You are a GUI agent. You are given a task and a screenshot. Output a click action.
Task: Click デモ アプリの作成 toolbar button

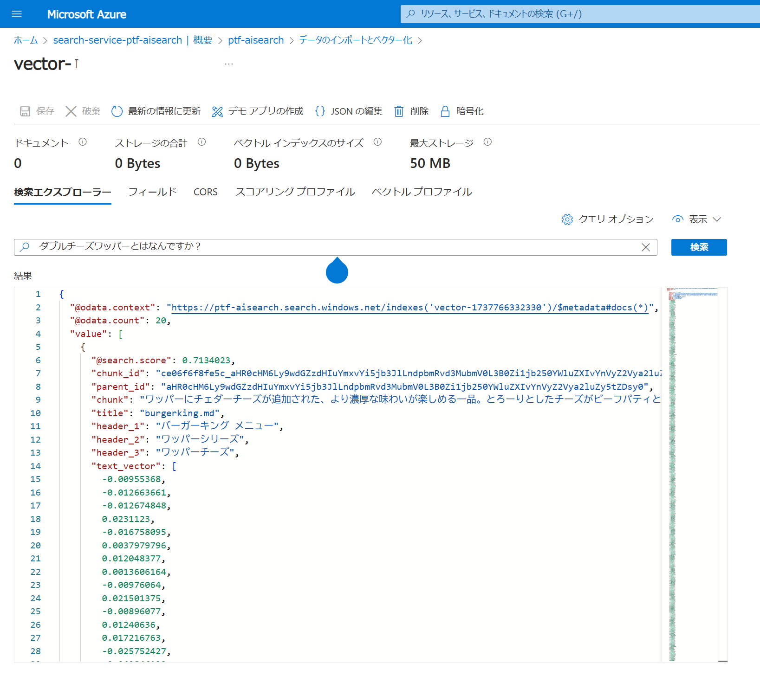pos(258,111)
